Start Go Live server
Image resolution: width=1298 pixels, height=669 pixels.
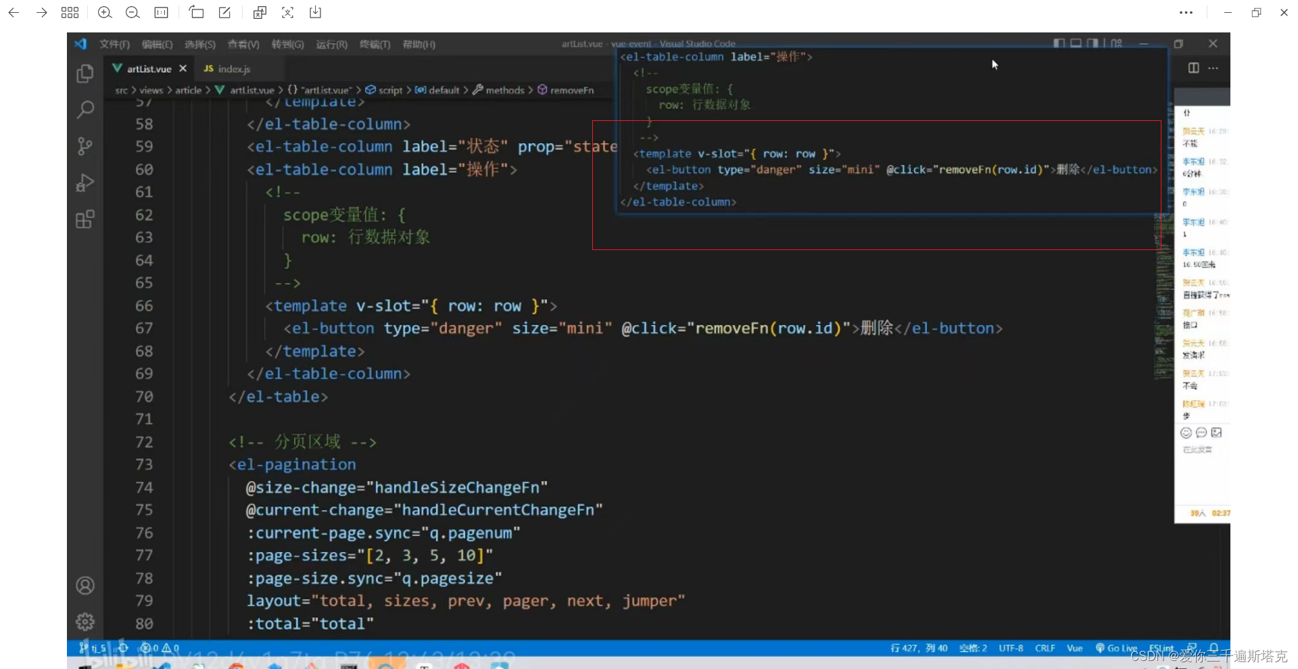[1117, 647]
